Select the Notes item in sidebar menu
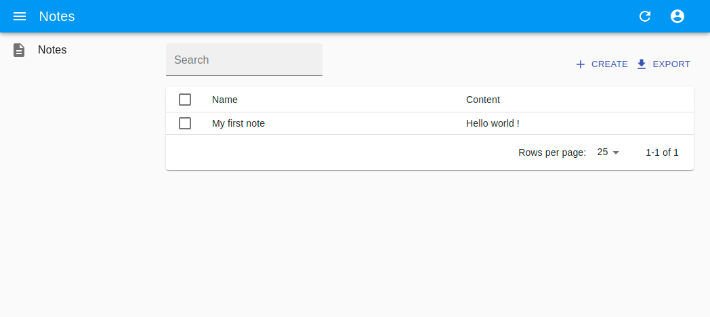 click(52, 50)
